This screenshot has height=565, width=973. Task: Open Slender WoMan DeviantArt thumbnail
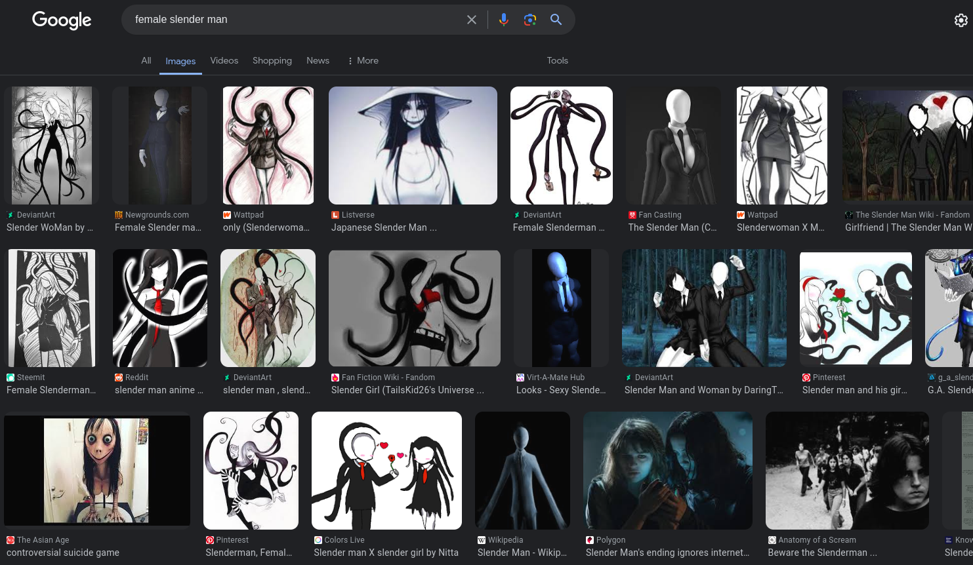(52, 146)
